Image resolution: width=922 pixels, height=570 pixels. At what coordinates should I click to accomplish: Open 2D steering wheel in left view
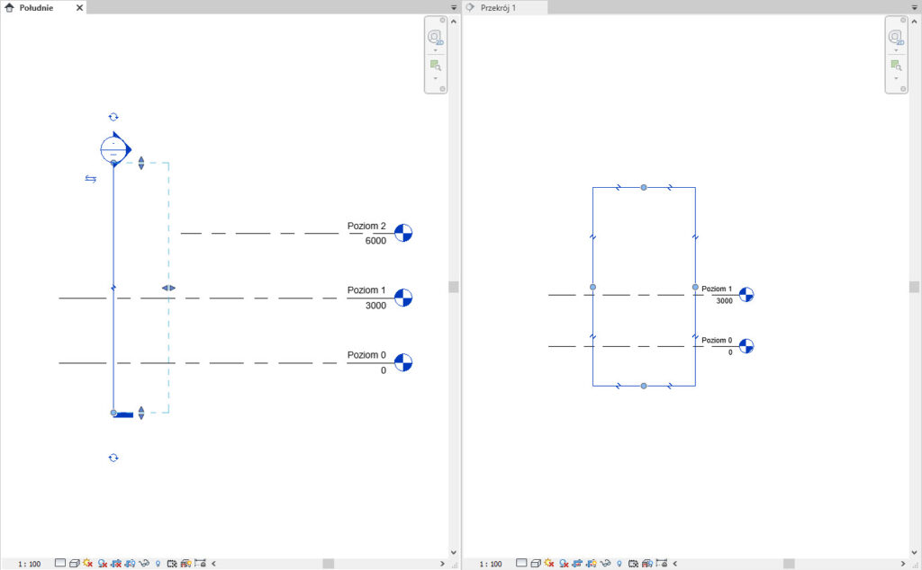[x=435, y=37]
